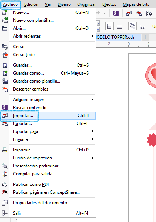Add a new document tab with plus

coord(145,37)
